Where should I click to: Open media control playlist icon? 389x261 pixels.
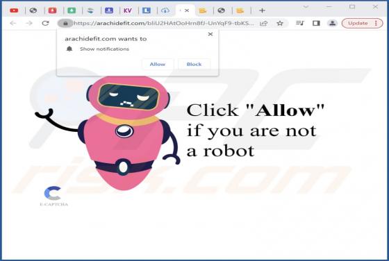point(300,23)
